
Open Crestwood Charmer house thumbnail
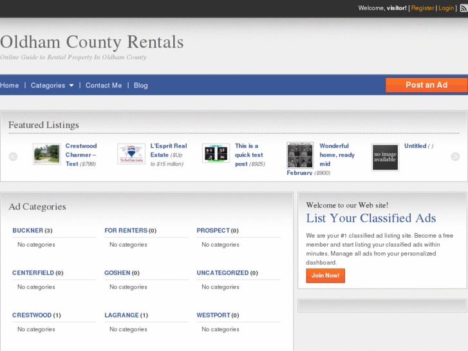pos(46,154)
